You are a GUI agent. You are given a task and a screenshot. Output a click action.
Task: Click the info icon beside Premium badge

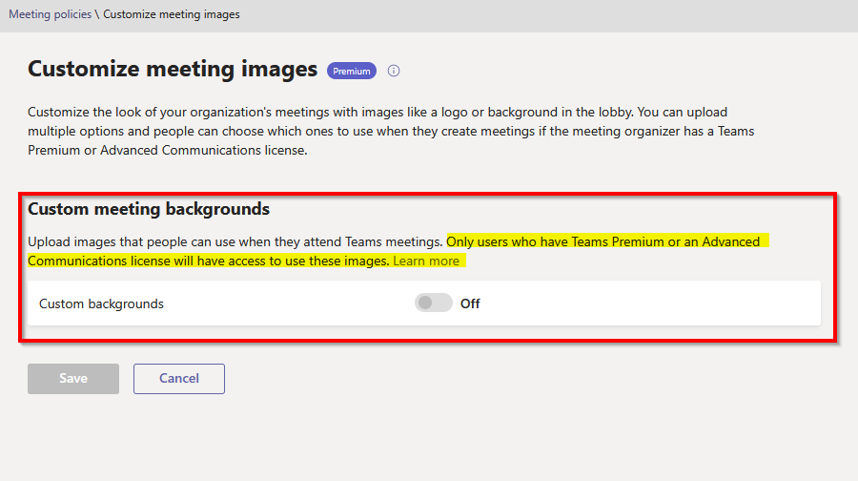(394, 71)
